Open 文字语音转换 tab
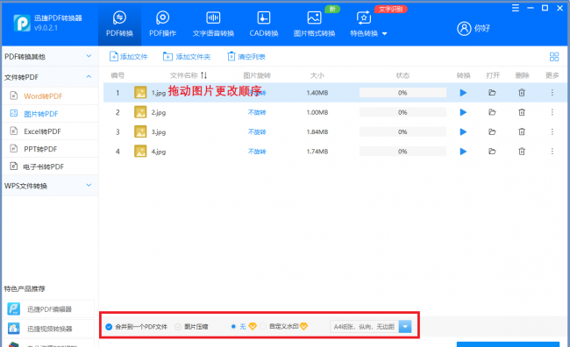Viewport: 570px width, 347px height. click(x=213, y=25)
